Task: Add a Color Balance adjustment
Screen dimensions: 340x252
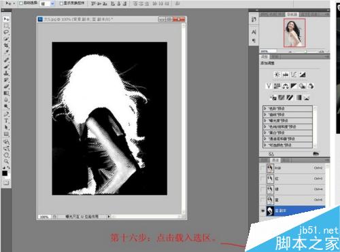Action: point(285,86)
